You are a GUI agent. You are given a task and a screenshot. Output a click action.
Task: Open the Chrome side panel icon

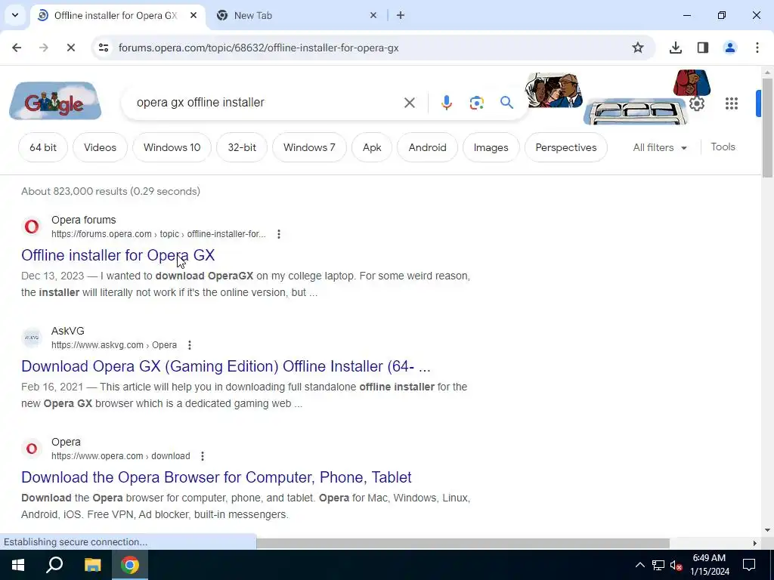point(702,48)
